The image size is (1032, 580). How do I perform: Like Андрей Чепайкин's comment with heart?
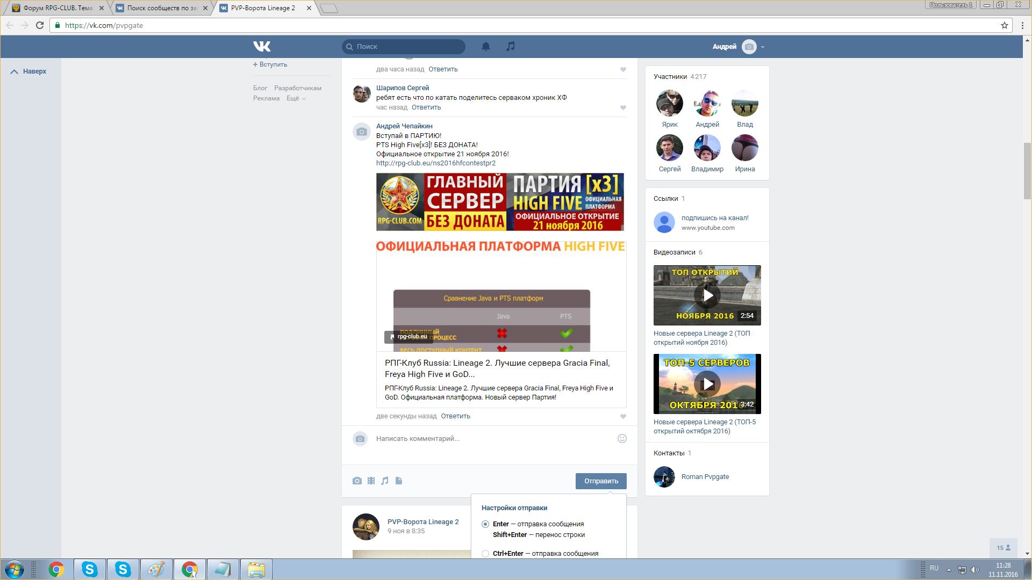[x=623, y=416]
